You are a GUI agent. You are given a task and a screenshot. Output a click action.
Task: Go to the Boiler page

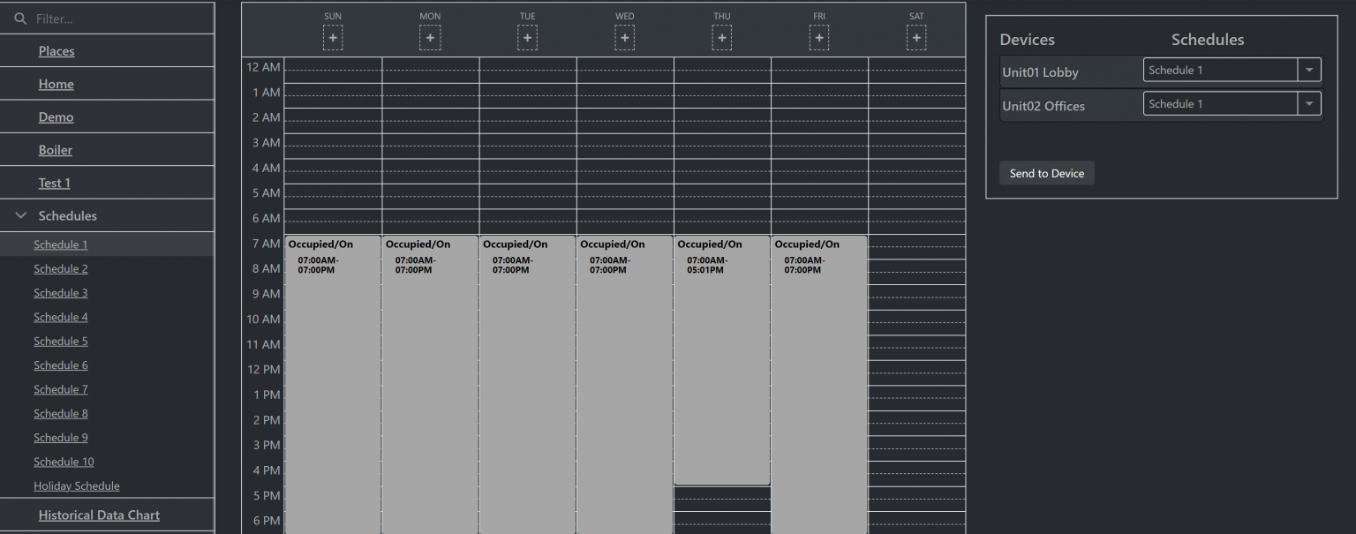pos(55,149)
